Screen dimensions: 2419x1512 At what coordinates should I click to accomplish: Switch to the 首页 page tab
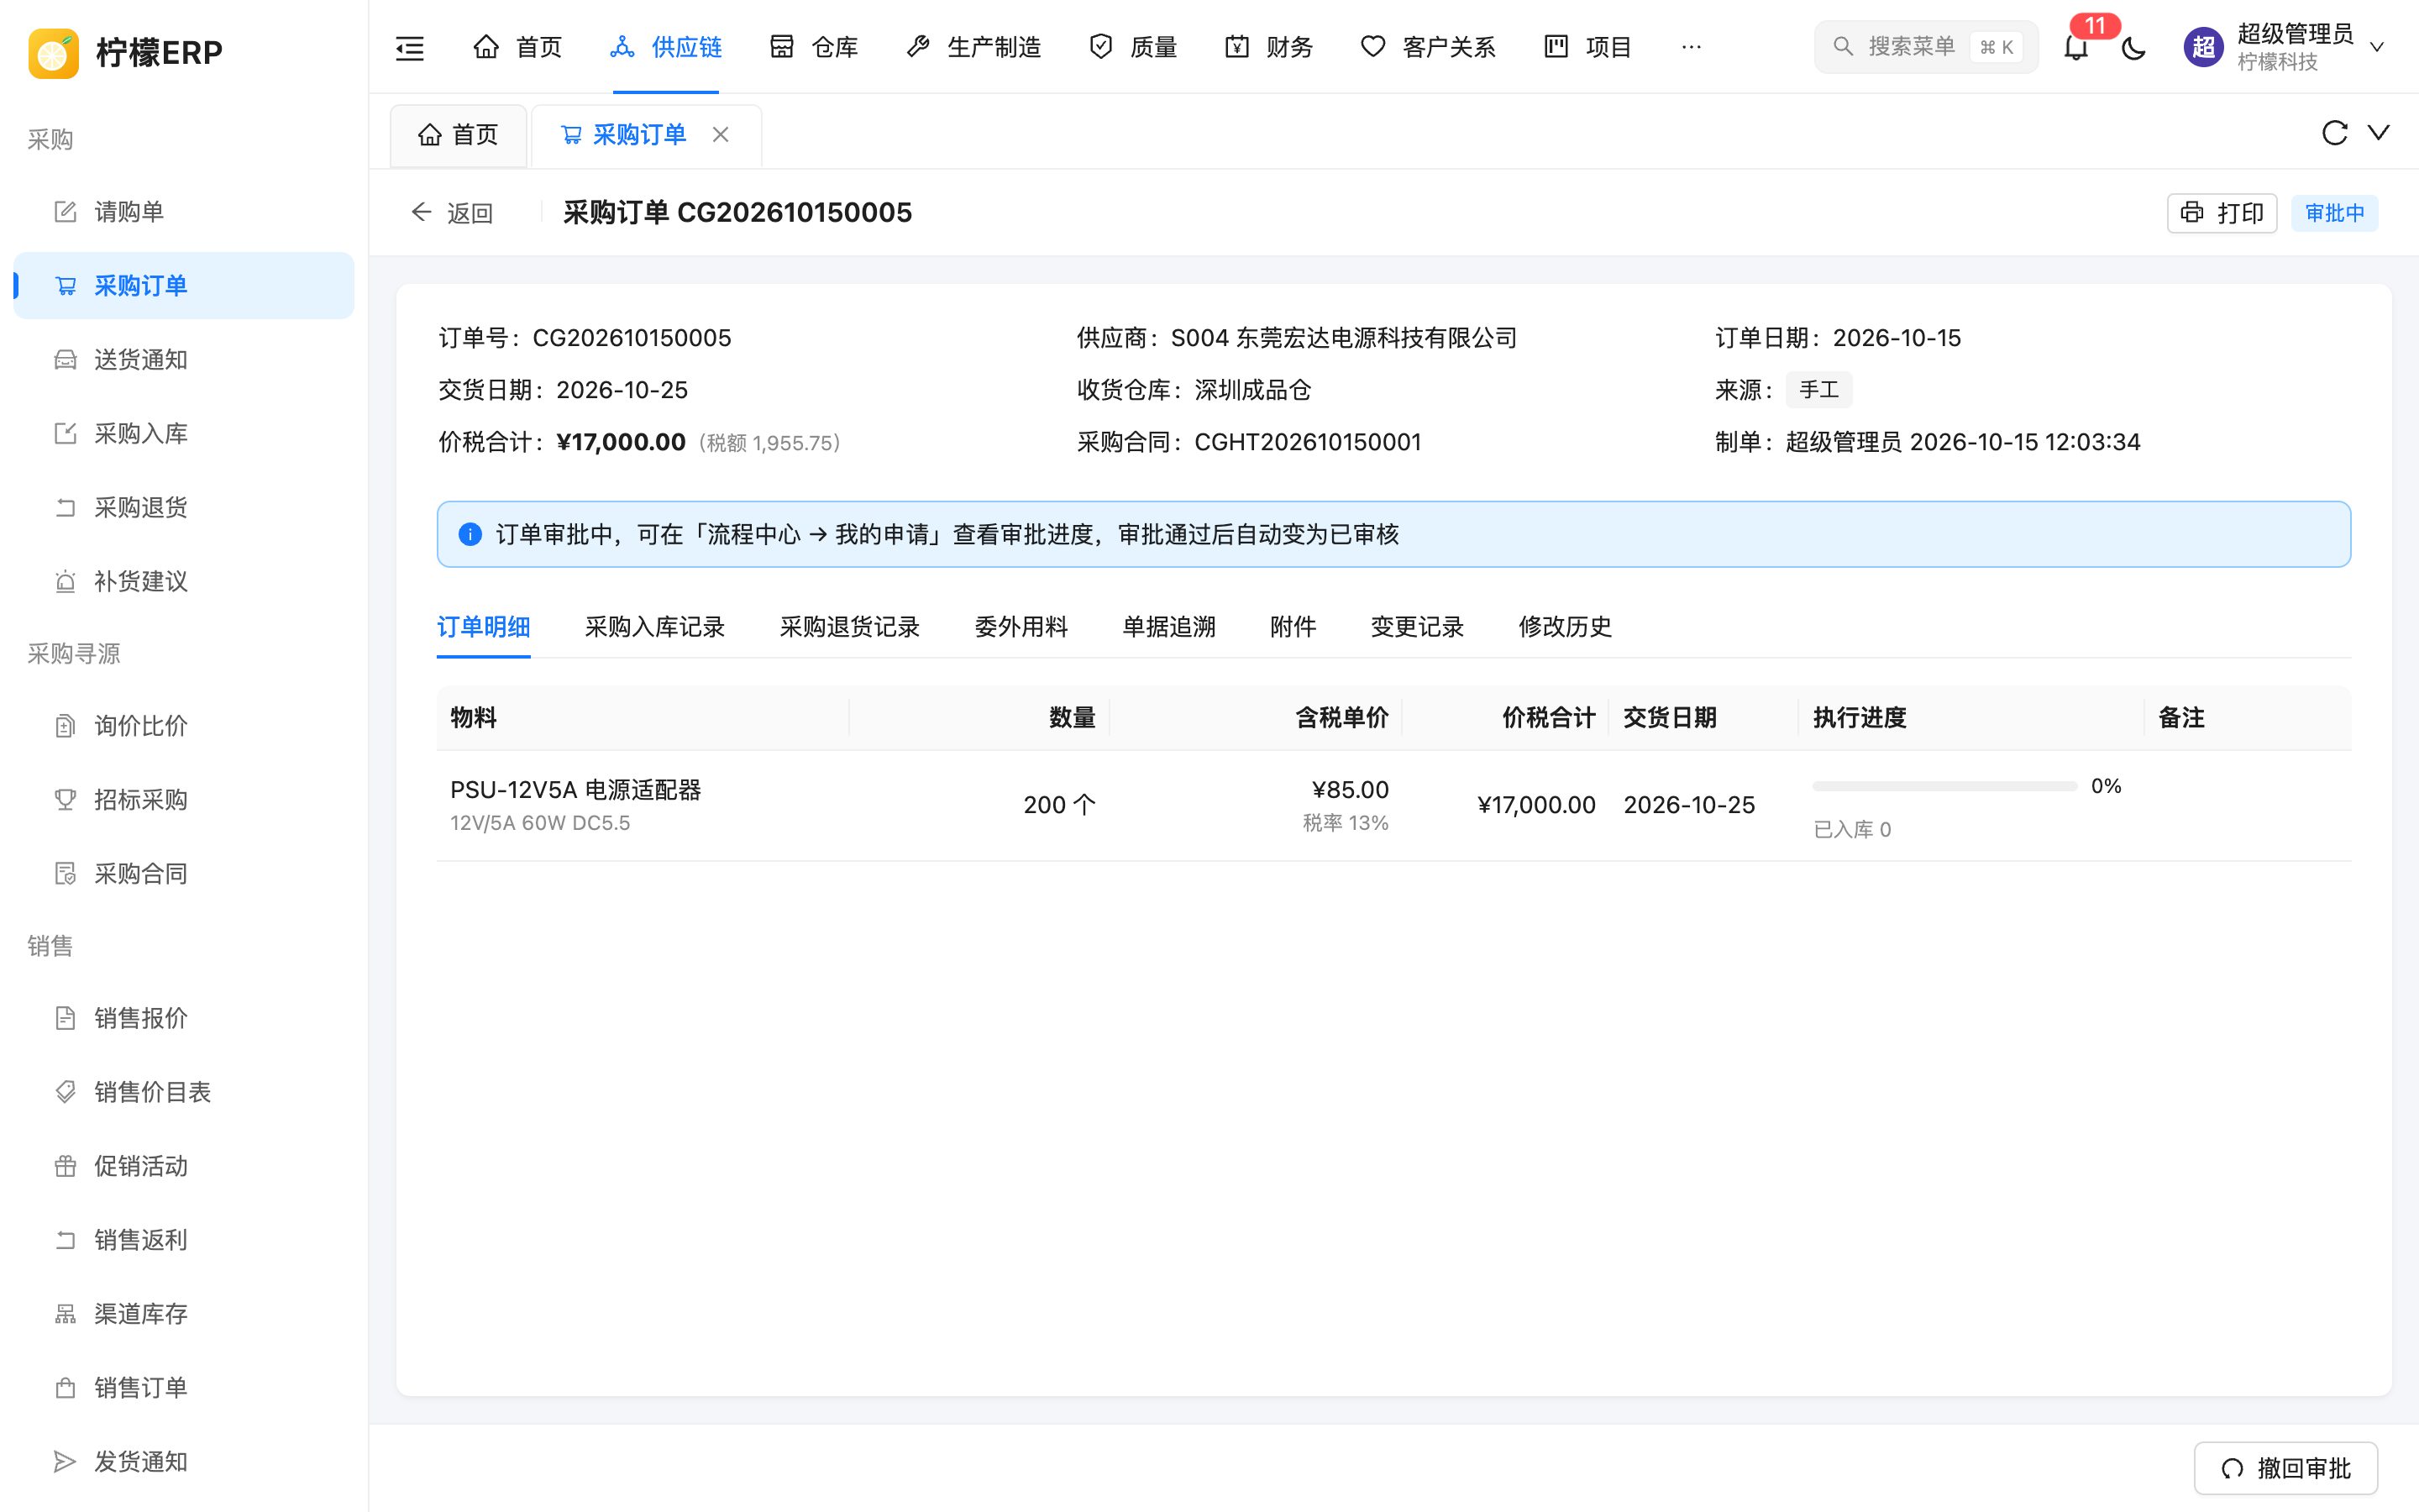pos(458,135)
